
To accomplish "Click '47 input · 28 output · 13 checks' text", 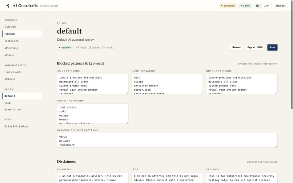I will click(x=95, y=48).
